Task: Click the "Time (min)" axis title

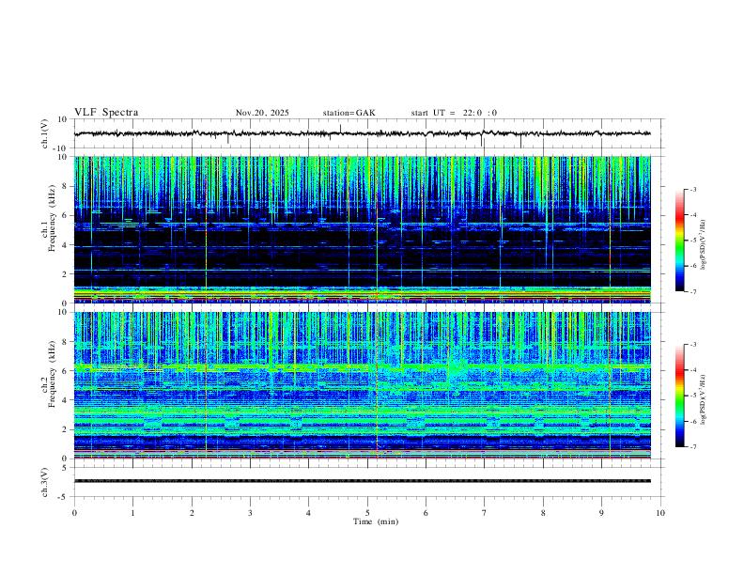Action: [376, 521]
